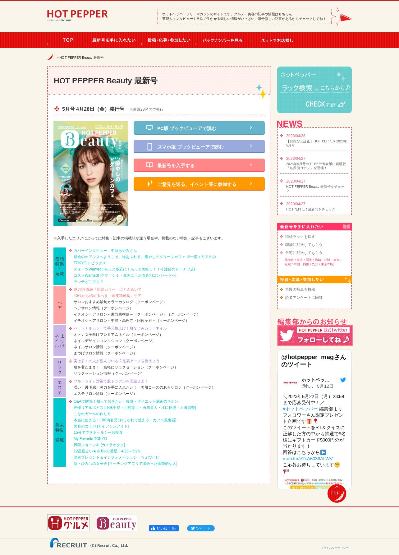Open こなれガールの作り方 link
399x555 pixels.
click(92, 414)
